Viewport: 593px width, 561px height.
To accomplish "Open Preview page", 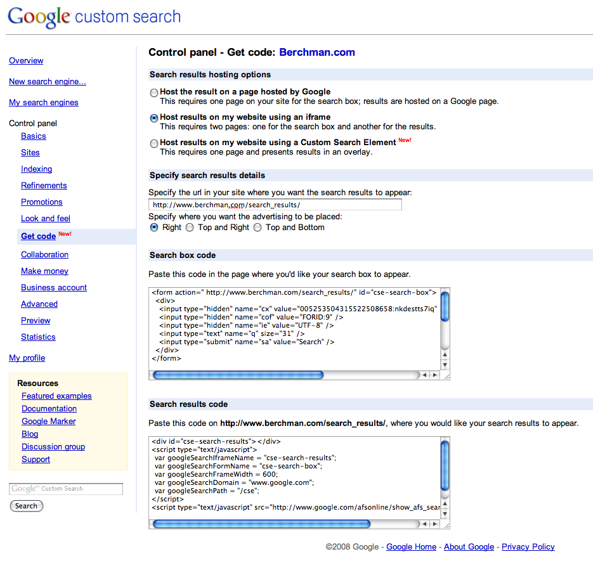I will 36,321.
